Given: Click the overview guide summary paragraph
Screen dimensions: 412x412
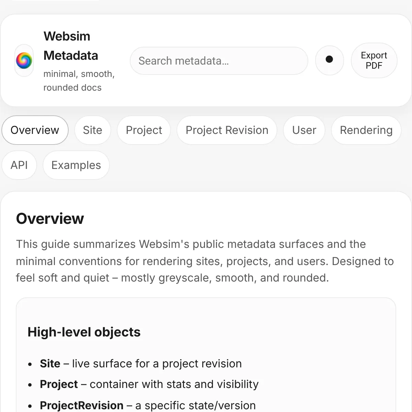Looking at the screenshot, I should 205,261.
